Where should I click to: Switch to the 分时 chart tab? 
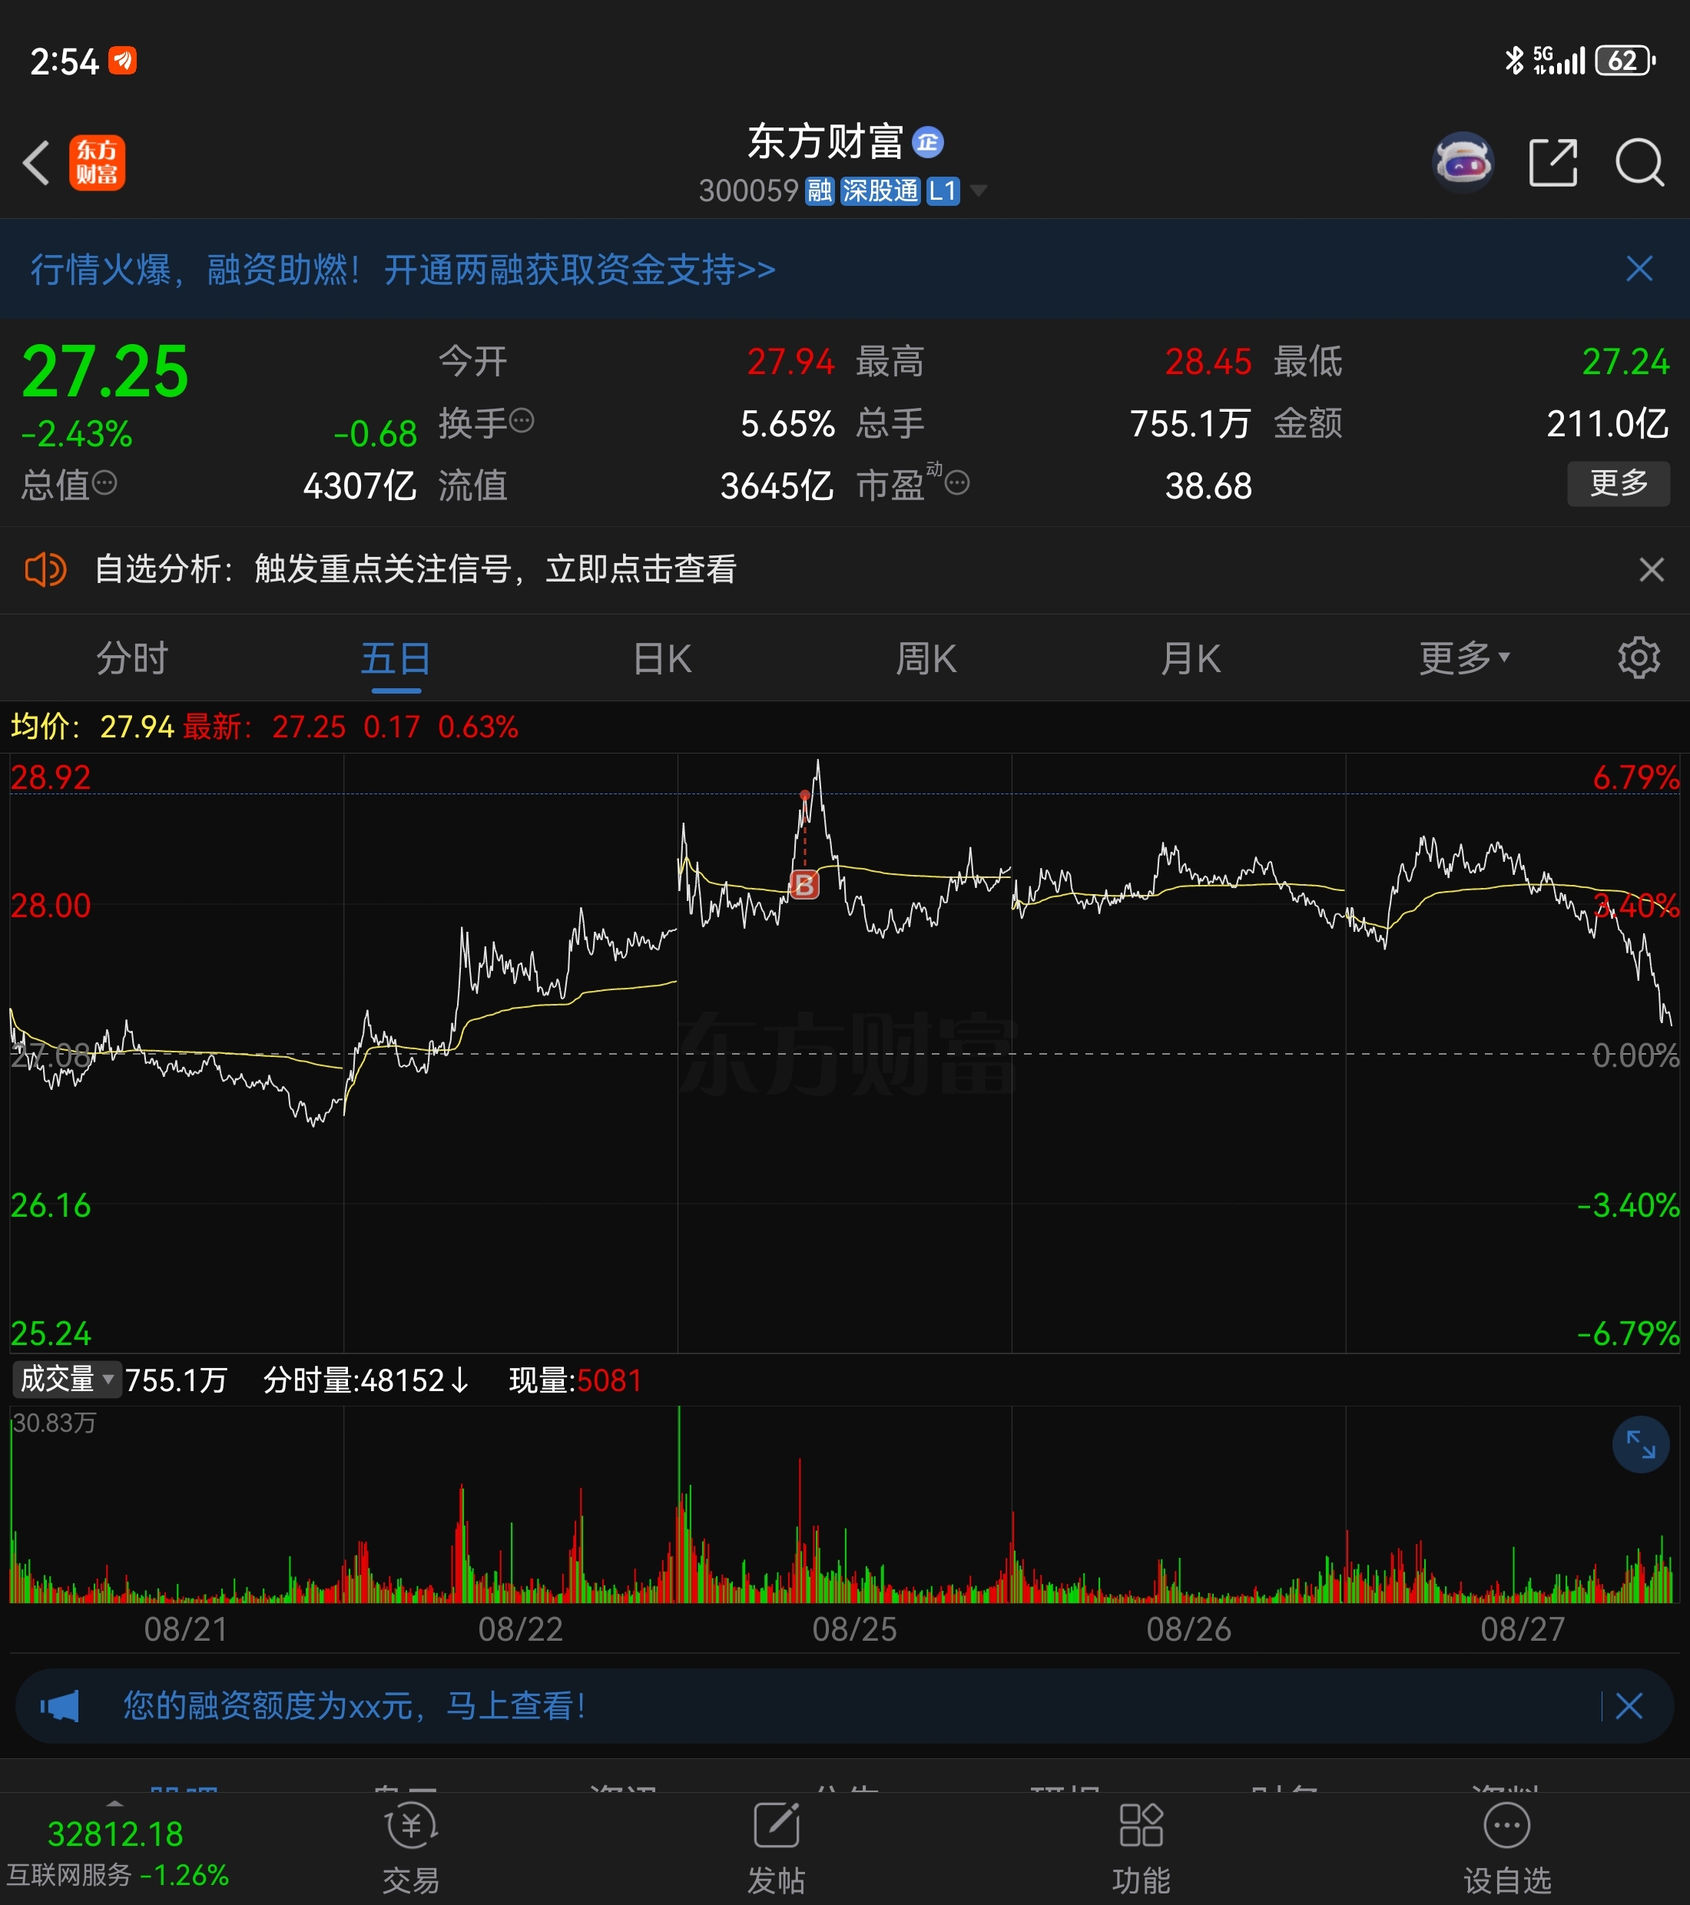132,658
